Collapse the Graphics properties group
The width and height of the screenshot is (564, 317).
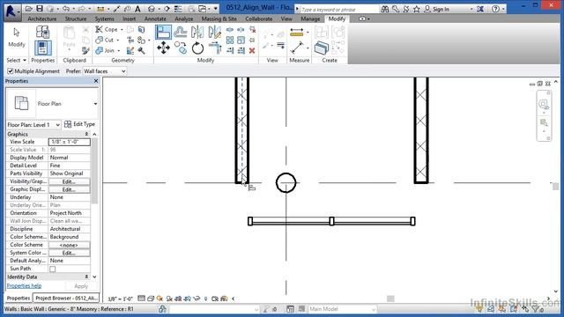pos(86,134)
